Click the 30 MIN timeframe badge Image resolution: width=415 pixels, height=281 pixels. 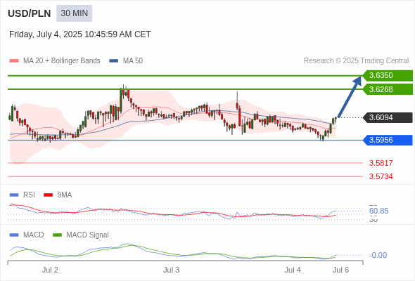tap(74, 13)
